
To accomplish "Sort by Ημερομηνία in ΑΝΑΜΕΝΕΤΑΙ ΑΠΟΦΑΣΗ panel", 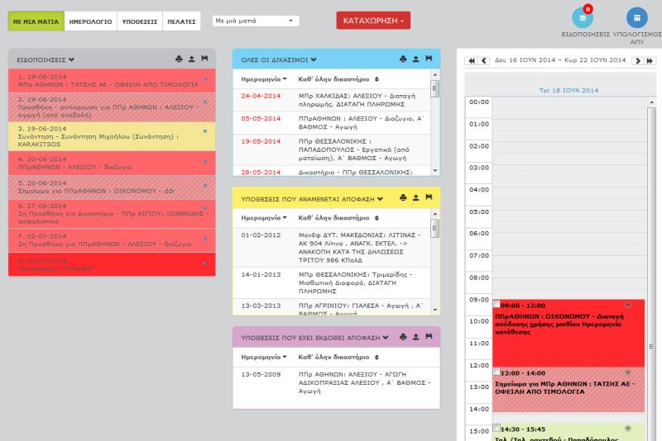I will point(264,218).
